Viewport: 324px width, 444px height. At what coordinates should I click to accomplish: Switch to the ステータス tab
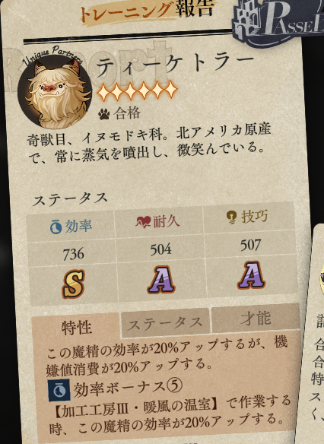pos(165,323)
